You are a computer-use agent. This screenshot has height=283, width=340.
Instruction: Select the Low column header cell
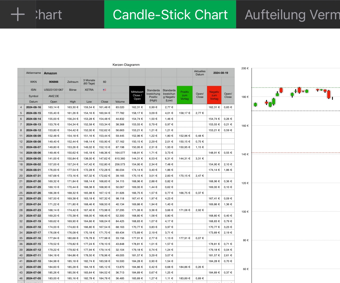(89, 102)
